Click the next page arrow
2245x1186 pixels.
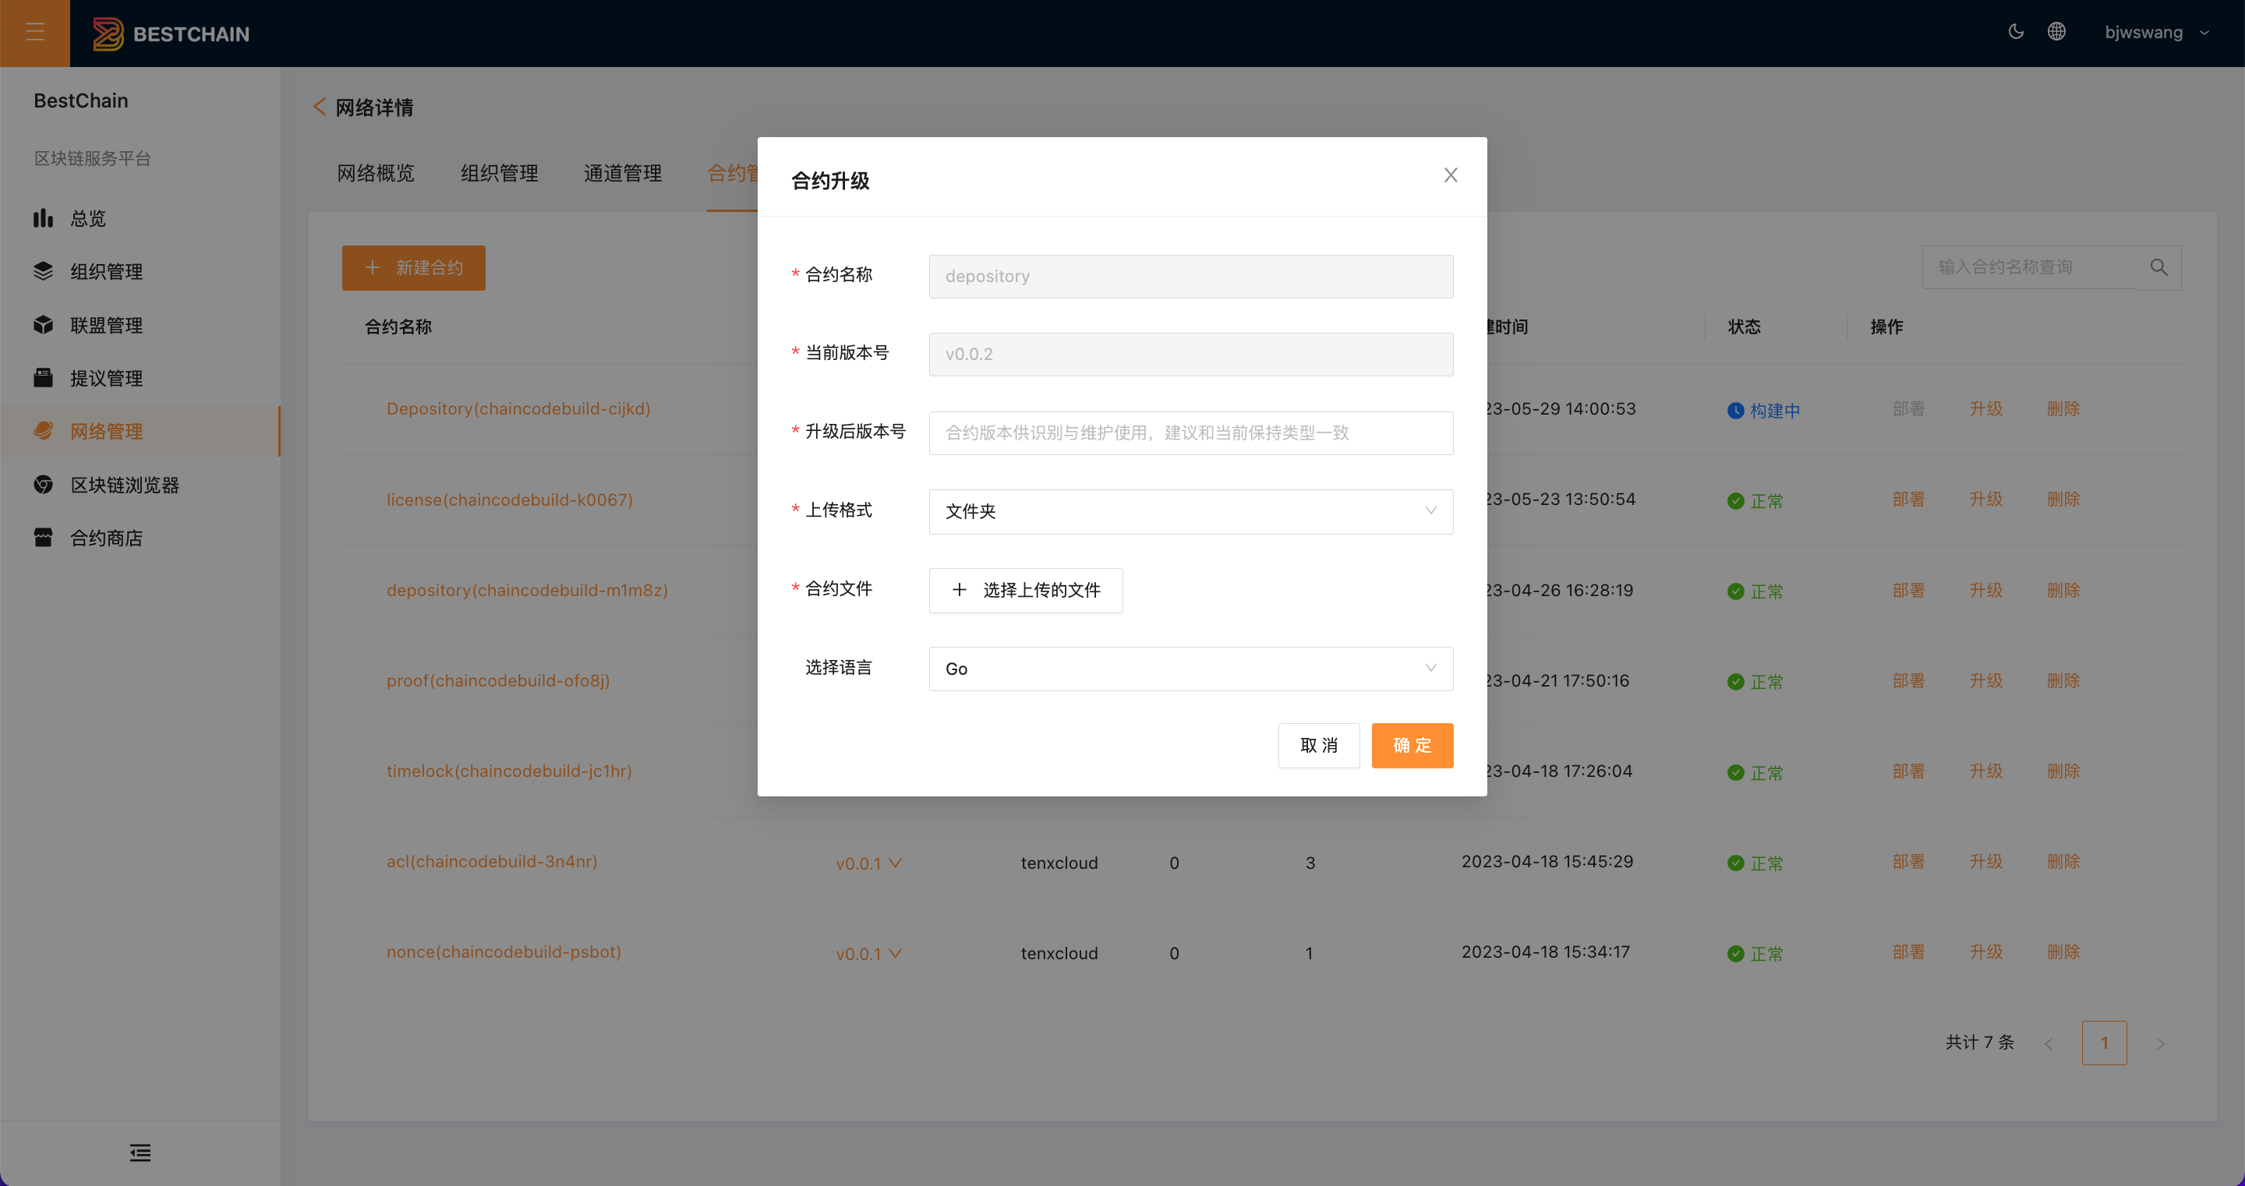click(x=2161, y=1043)
